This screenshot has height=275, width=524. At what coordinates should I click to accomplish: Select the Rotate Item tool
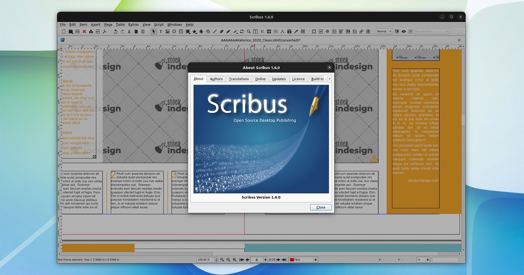(x=242, y=32)
